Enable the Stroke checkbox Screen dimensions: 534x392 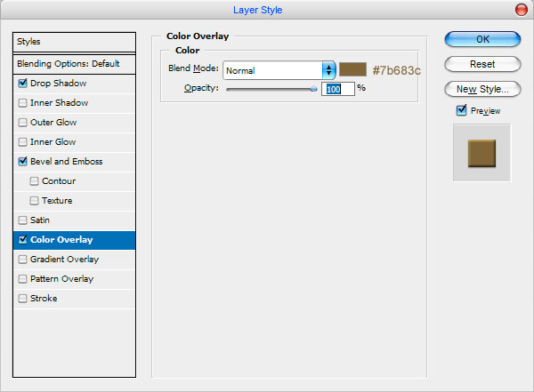coord(22,299)
